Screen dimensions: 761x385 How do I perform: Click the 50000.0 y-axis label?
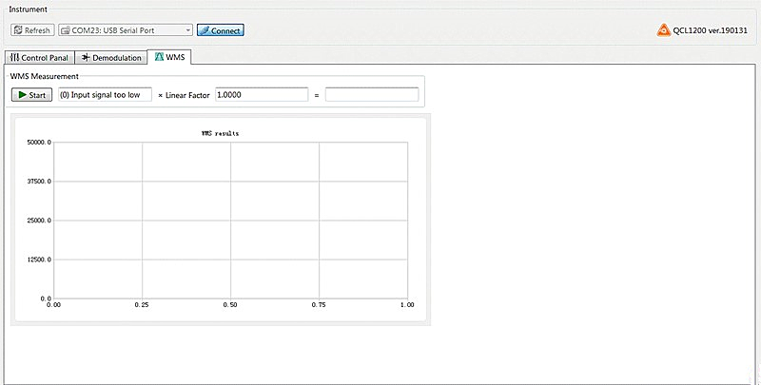pos(38,143)
